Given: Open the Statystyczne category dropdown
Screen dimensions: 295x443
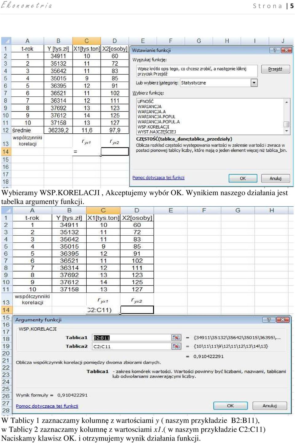Looking at the screenshot, I should (254, 83).
